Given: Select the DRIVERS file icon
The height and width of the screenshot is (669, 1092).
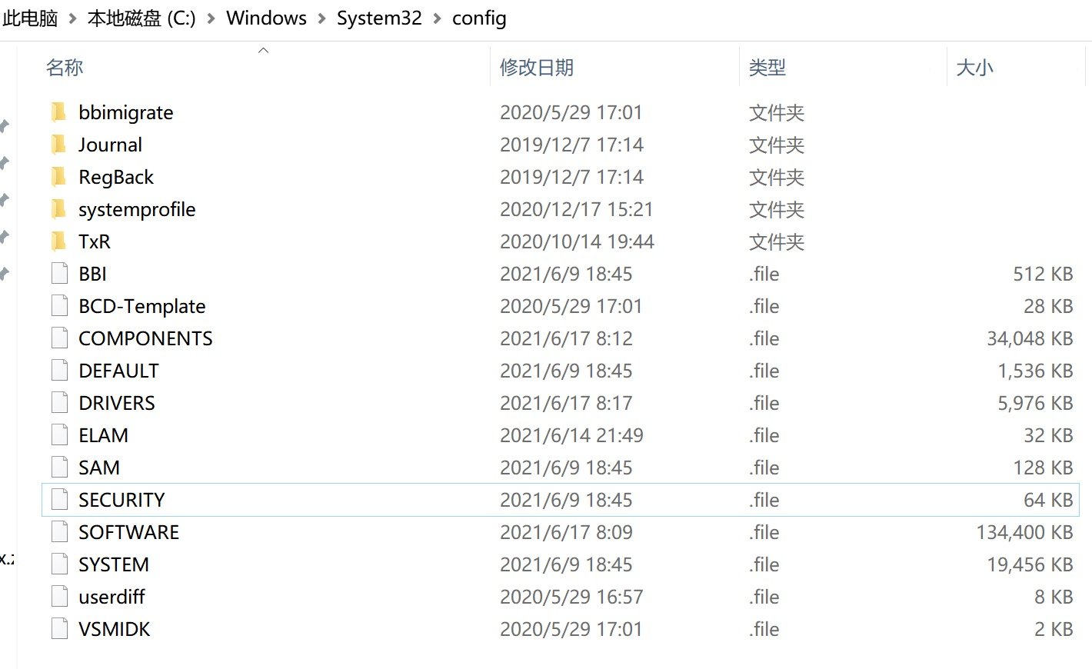Looking at the screenshot, I should point(59,402).
